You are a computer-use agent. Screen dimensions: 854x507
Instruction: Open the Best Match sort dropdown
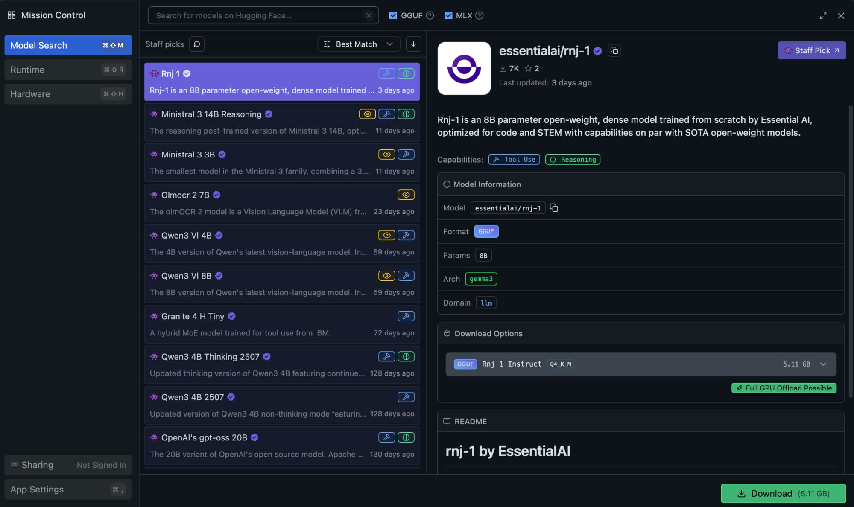pos(358,44)
